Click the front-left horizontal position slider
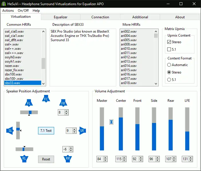201x171 pixels. [x=29, y=112]
